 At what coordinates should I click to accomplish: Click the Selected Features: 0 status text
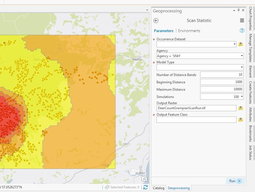point(125,187)
